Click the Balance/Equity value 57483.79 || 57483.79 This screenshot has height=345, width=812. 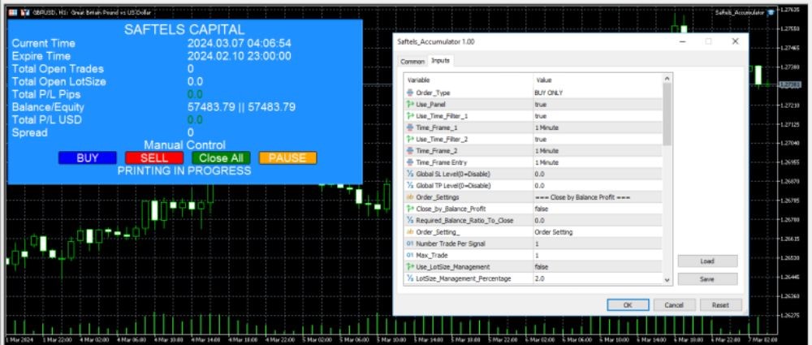[x=241, y=107]
